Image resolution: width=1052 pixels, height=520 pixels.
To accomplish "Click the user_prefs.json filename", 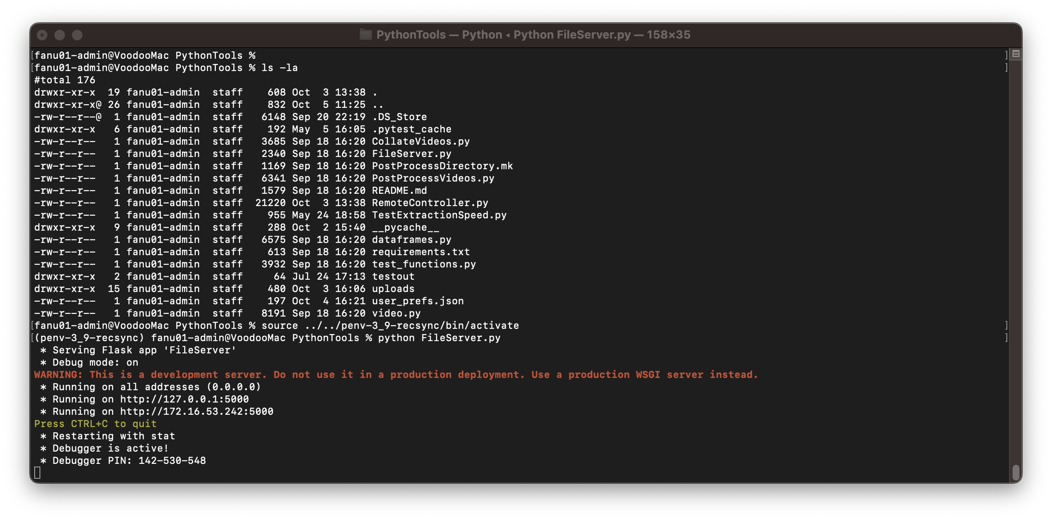I will (x=418, y=301).
